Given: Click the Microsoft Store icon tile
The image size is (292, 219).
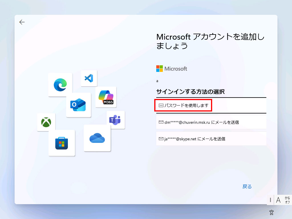Looking at the screenshot, I should point(62,143).
